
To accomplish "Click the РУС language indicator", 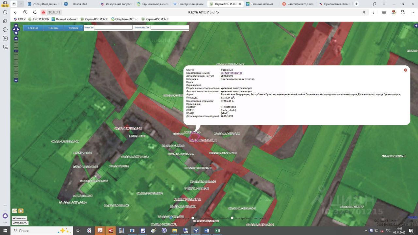I will [388, 231].
